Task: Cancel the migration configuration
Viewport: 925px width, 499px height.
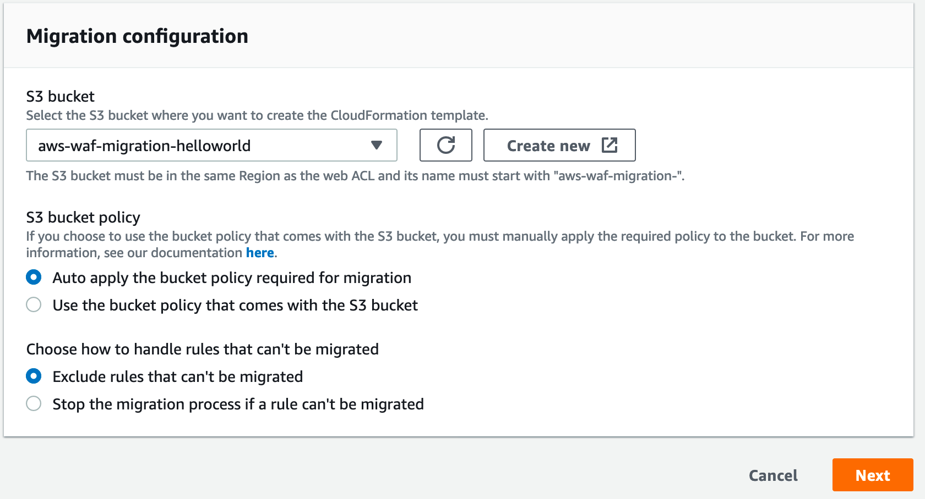Action: 773,475
